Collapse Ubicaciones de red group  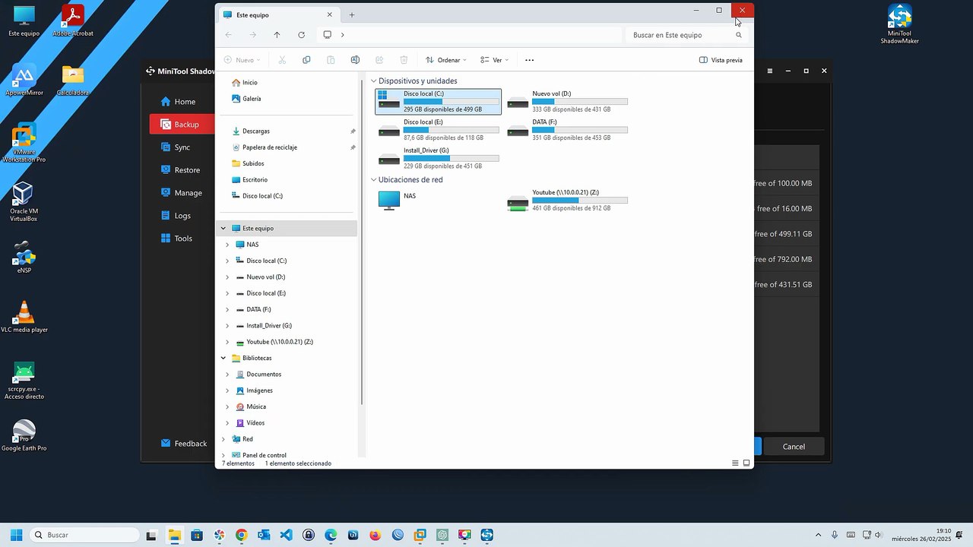tap(374, 180)
